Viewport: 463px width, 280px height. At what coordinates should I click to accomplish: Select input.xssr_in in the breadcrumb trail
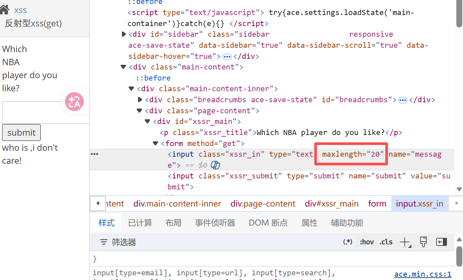tap(419, 203)
